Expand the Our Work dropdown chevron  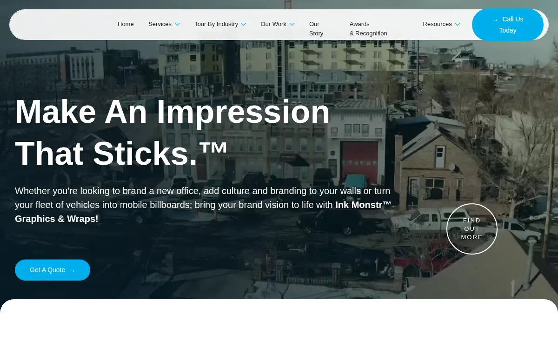292,24
